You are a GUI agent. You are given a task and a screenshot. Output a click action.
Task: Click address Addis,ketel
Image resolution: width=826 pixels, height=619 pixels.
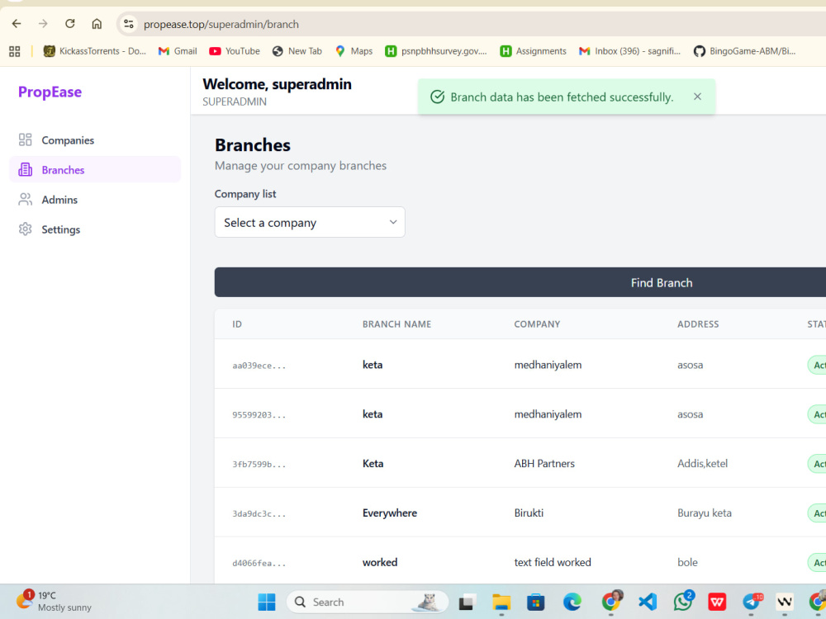pyautogui.click(x=702, y=463)
